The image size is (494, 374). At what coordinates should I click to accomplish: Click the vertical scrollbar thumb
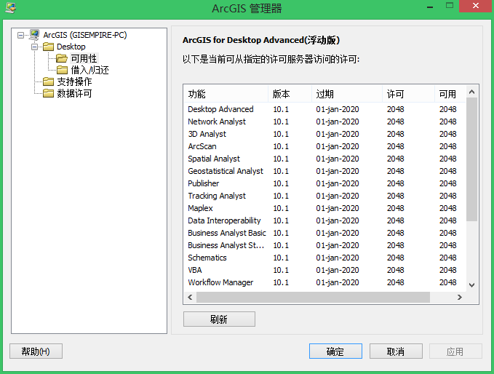(471, 159)
